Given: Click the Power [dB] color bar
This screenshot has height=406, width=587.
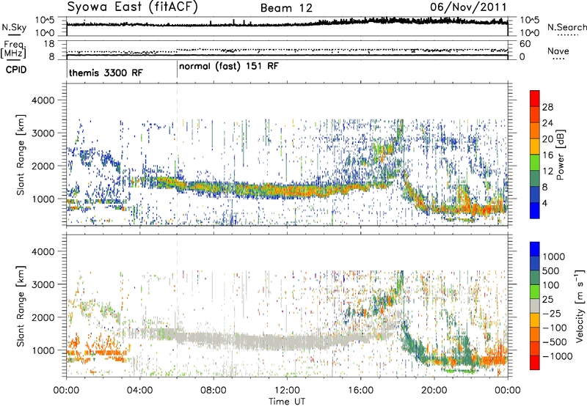Looking at the screenshot, I should coord(535,154).
